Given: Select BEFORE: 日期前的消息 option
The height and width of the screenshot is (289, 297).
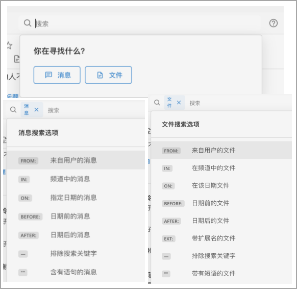Looking at the screenshot, I should 76,216.
